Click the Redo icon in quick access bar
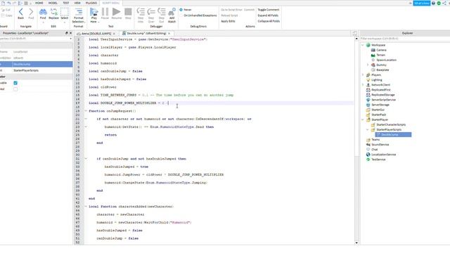 pyautogui.click(x=14, y=3)
